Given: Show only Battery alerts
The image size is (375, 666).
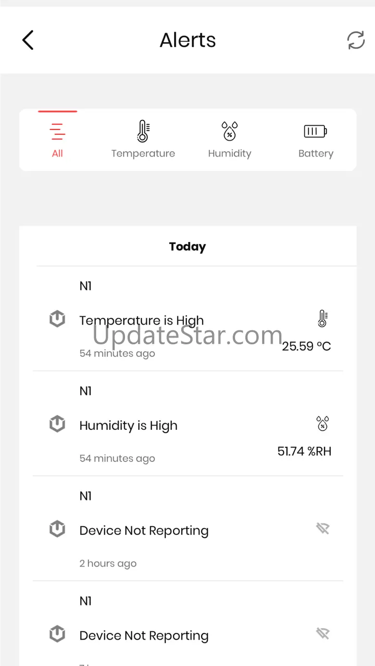Looking at the screenshot, I should pos(315,140).
